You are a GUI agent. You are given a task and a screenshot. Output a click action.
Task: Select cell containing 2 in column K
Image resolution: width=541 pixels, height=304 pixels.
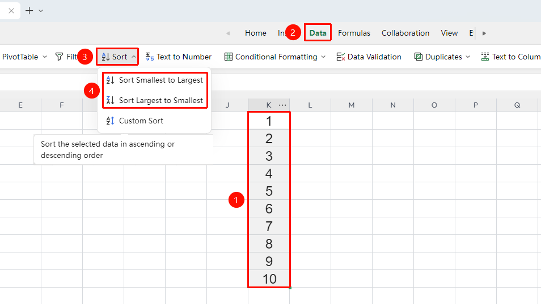point(269,138)
